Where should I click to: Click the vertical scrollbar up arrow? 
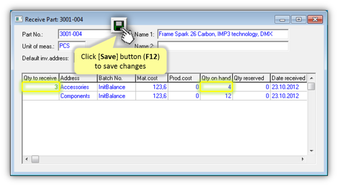pyautogui.click(x=312, y=78)
